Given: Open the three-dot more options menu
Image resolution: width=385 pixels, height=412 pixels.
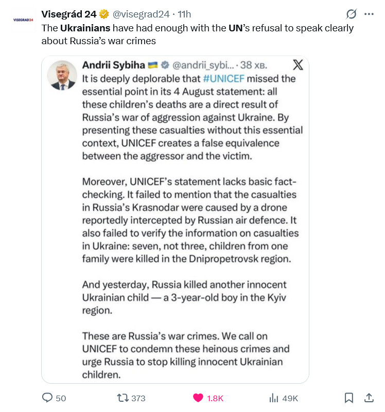Looking at the screenshot, I should (x=369, y=14).
